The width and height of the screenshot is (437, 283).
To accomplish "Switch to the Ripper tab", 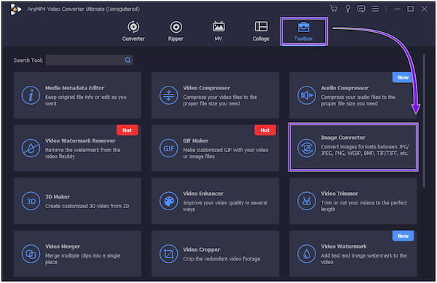I will tap(176, 31).
